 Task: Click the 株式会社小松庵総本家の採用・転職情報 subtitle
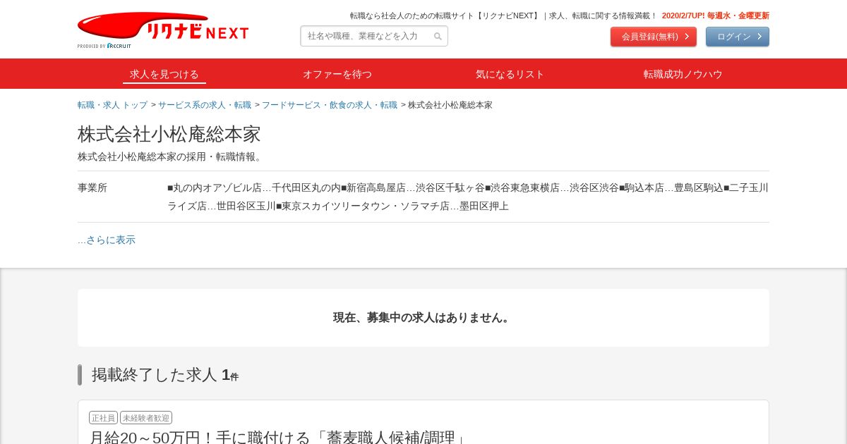click(x=171, y=156)
